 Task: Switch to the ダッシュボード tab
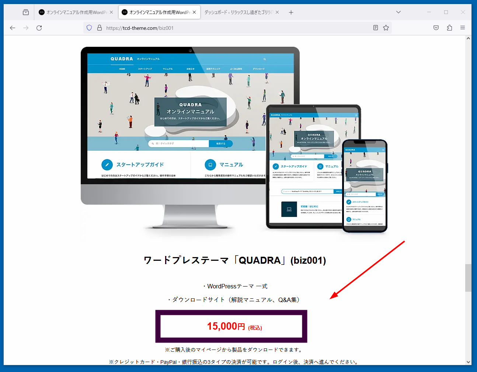[238, 12]
